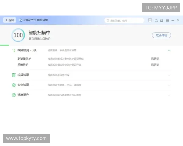
Task: Select the 故障检测 - 3项 heading
Action: point(27,50)
